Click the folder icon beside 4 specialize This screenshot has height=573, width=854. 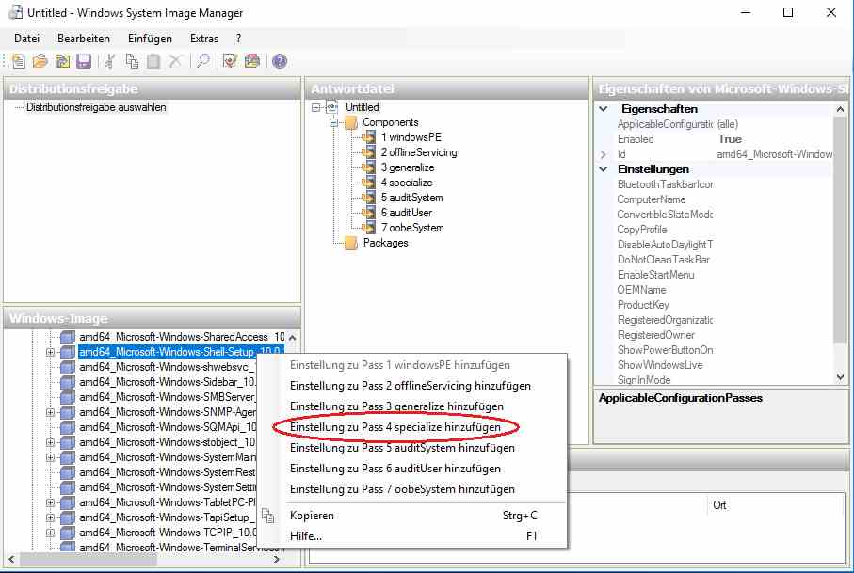point(369,183)
